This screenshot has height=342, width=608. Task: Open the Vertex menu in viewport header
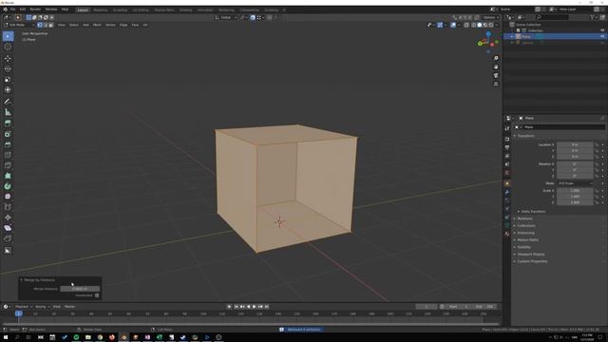(x=110, y=25)
